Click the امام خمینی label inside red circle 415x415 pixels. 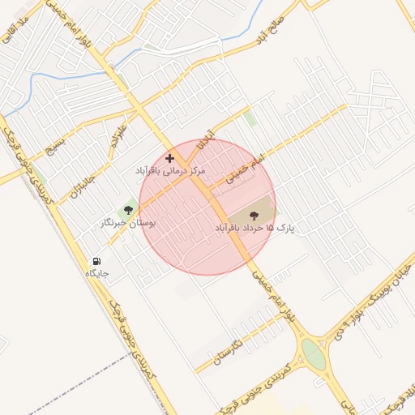[x=245, y=169]
